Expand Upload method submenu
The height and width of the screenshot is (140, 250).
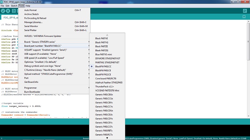54,74
